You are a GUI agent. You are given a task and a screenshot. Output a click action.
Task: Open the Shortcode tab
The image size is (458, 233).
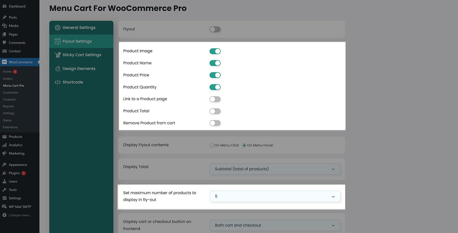pos(81,82)
